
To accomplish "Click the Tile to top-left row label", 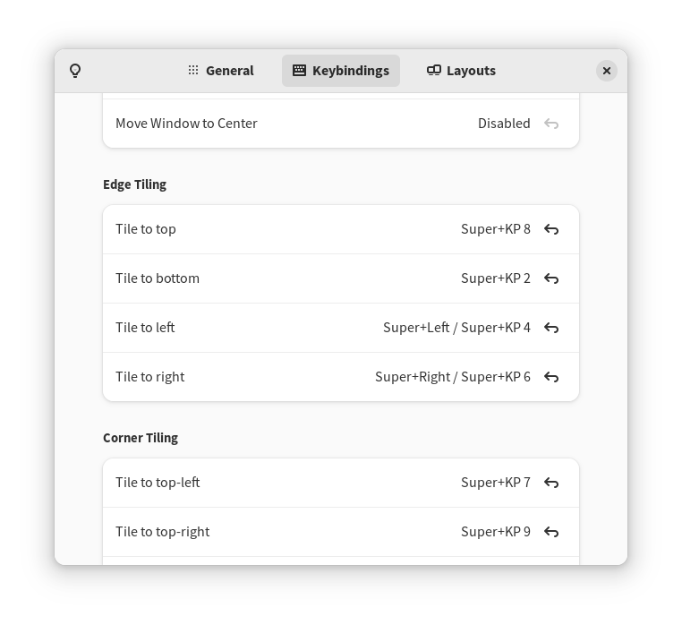I will [158, 483].
